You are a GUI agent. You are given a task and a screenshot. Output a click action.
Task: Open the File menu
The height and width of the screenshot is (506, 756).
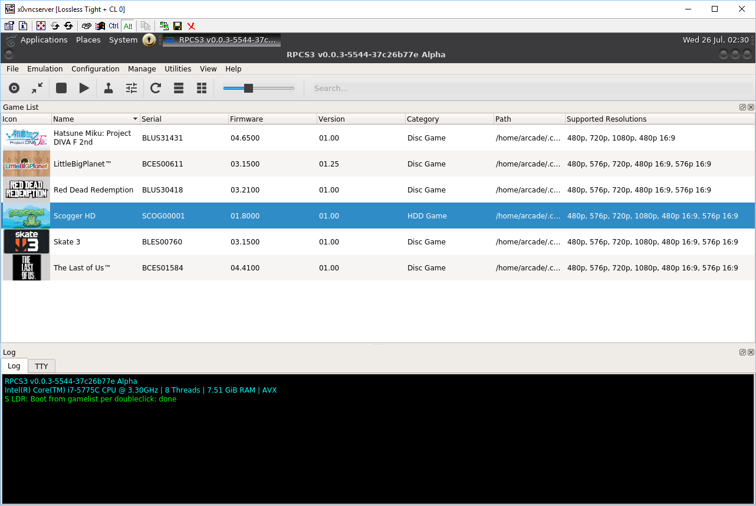pos(12,69)
